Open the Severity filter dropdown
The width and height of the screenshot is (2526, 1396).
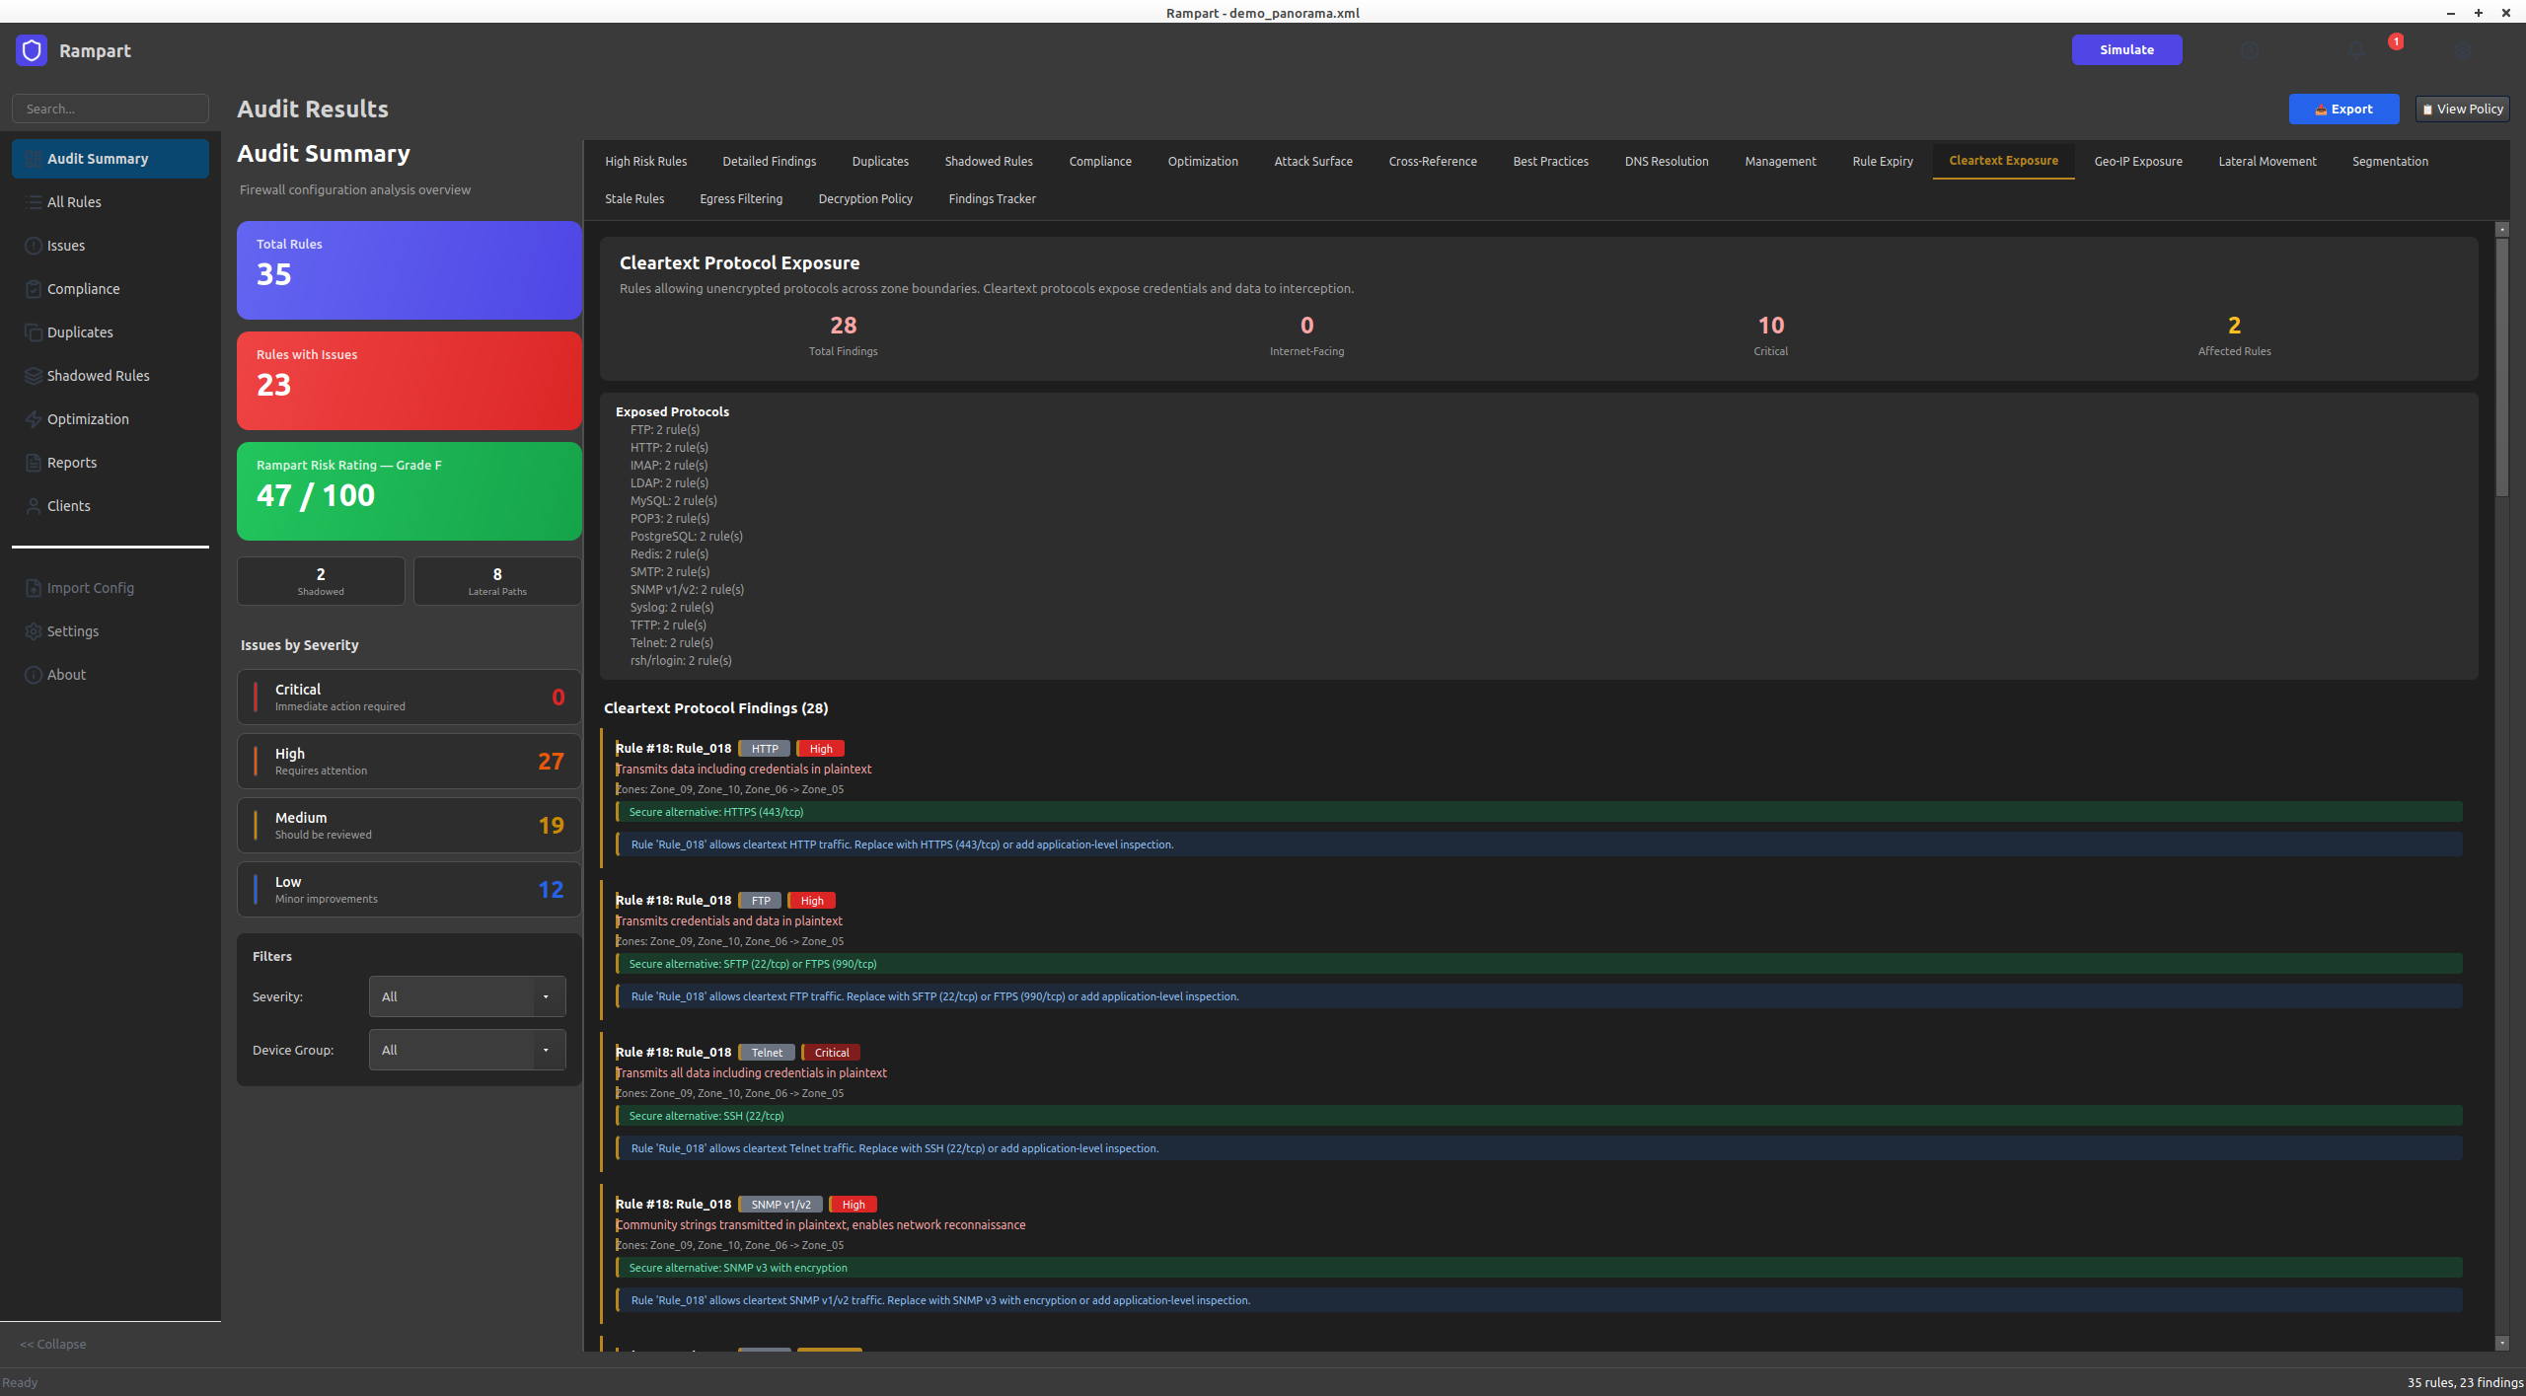pyautogui.click(x=467, y=996)
